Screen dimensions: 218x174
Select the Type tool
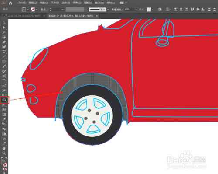click(4, 52)
